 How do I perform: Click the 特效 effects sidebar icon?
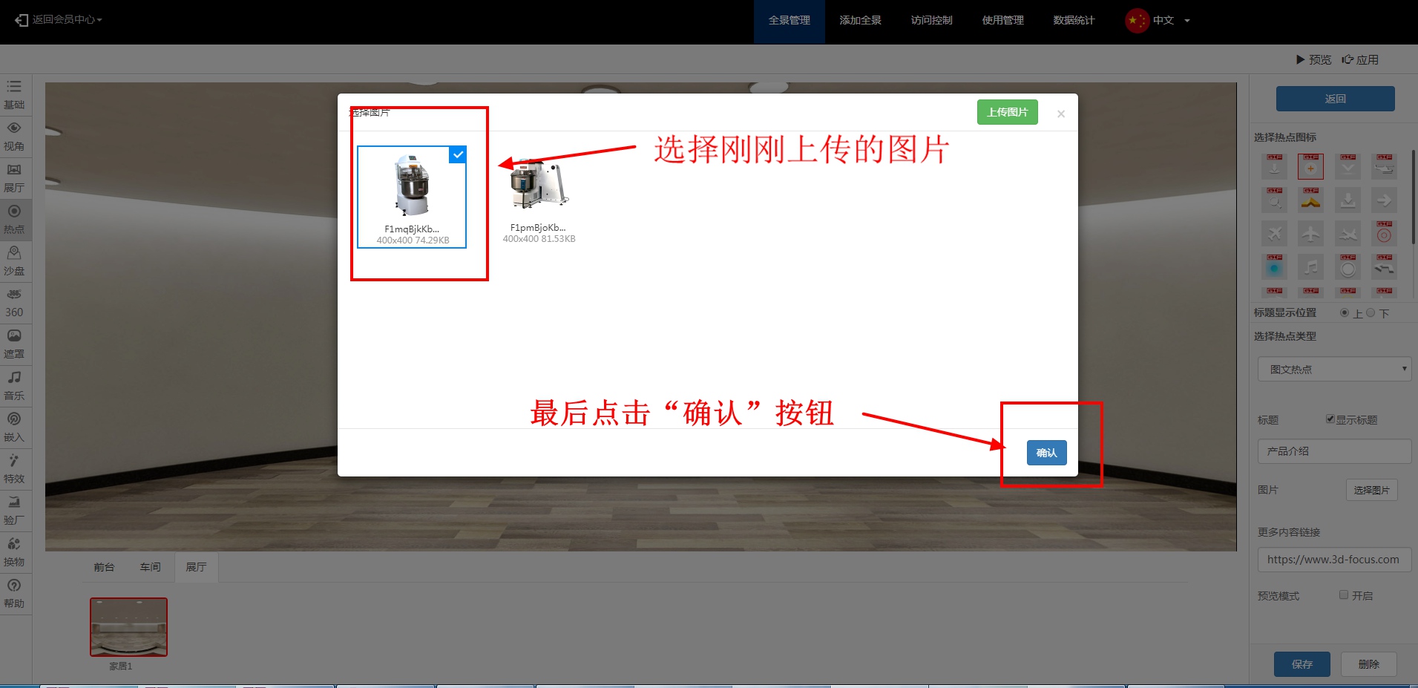pos(14,468)
